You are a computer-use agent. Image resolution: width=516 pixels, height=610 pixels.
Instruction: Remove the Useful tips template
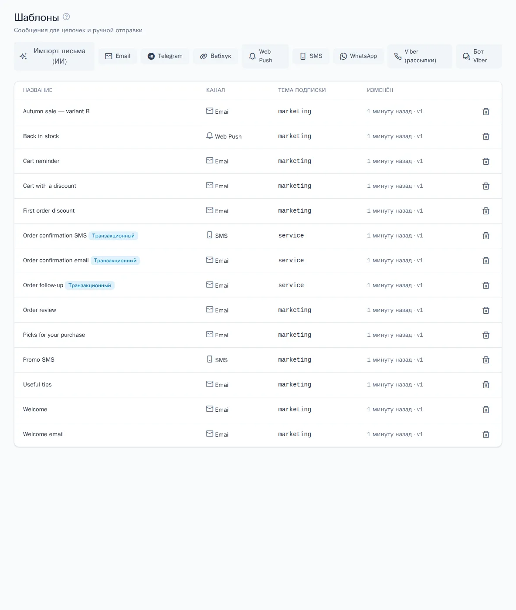tap(486, 385)
